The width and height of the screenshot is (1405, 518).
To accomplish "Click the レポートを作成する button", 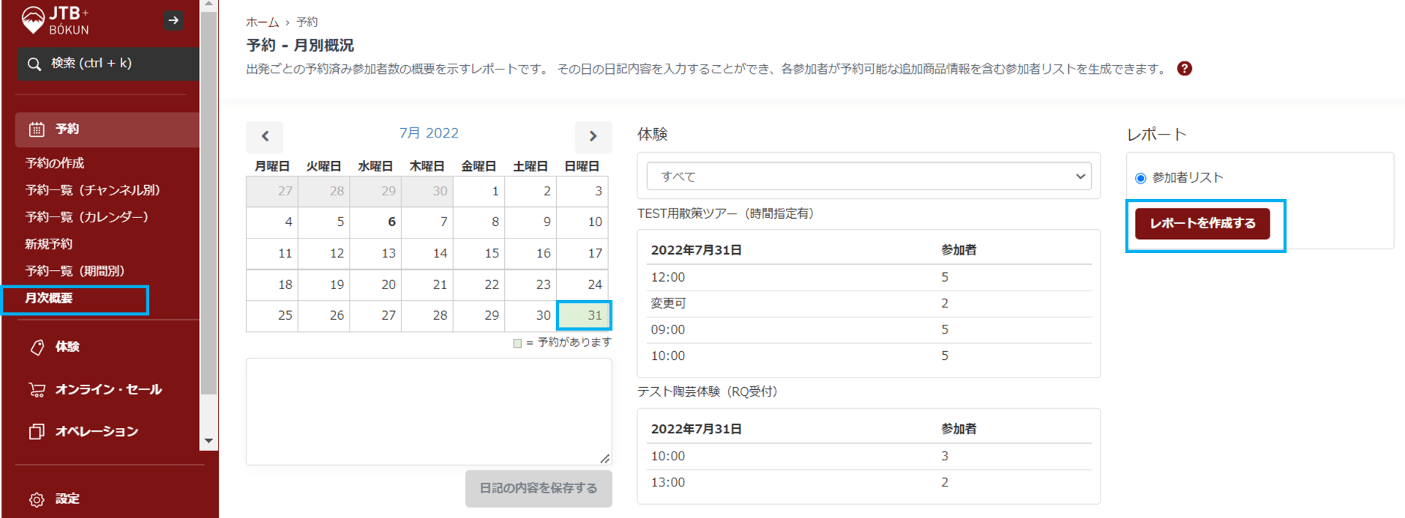I will [1202, 223].
